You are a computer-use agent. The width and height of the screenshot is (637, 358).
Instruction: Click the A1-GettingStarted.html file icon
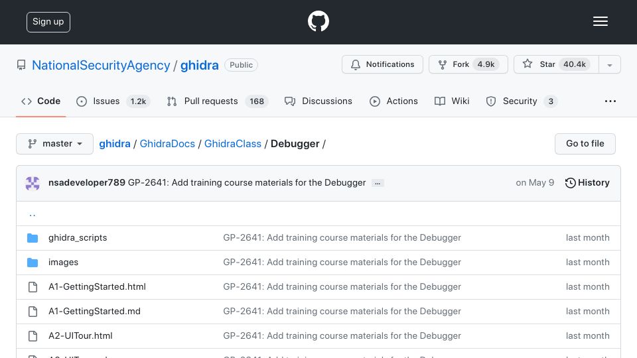[x=33, y=287]
